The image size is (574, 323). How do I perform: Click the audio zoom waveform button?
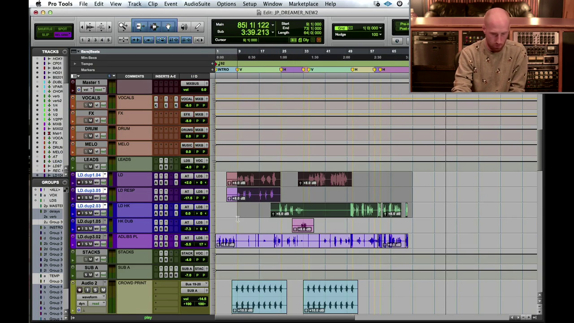(x=90, y=27)
